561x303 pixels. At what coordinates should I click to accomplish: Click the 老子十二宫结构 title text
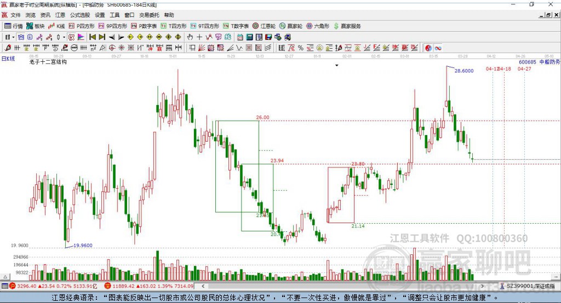pos(48,62)
